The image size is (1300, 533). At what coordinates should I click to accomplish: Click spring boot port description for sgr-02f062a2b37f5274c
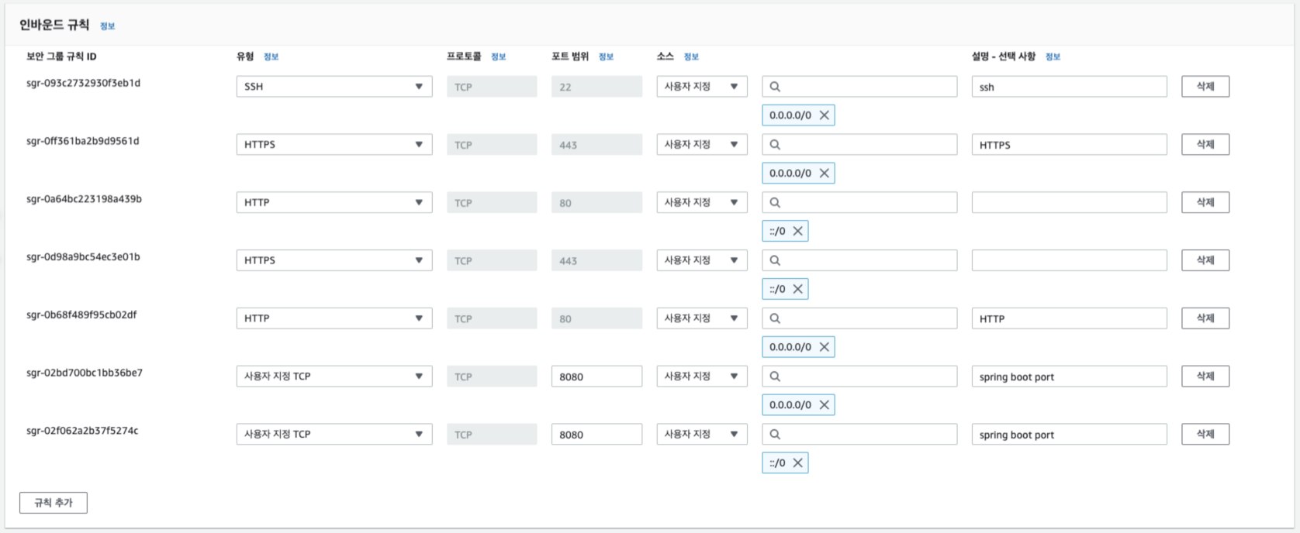point(1070,435)
